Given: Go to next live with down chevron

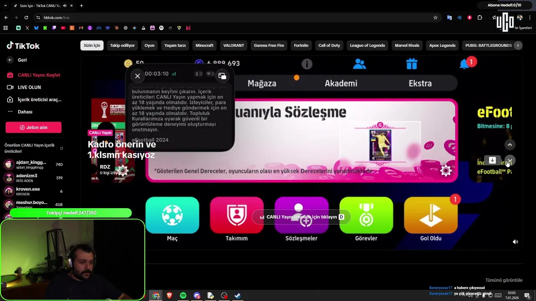Looking at the screenshot, I should coord(510,161).
